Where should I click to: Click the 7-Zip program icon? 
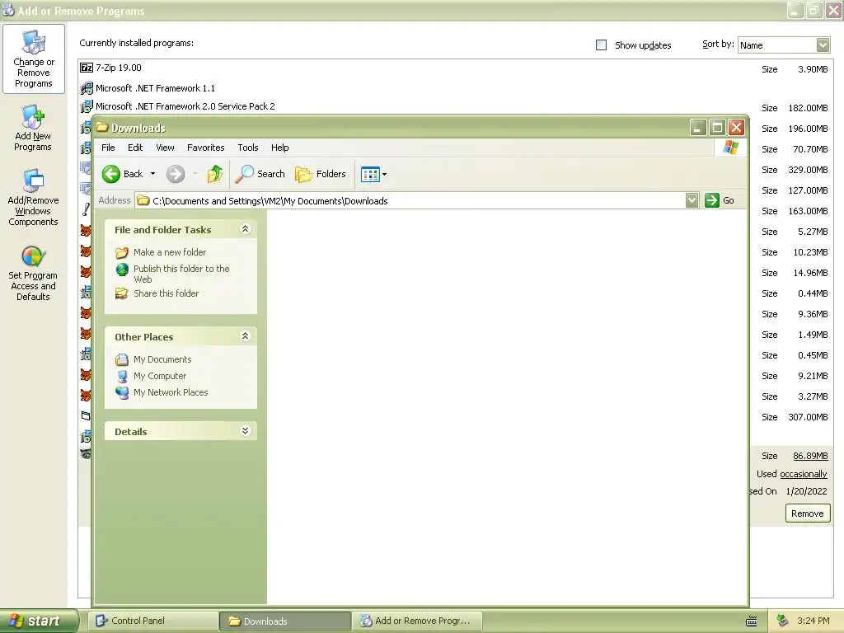tap(86, 68)
